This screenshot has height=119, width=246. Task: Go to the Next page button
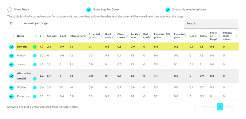tap(231, 107)
